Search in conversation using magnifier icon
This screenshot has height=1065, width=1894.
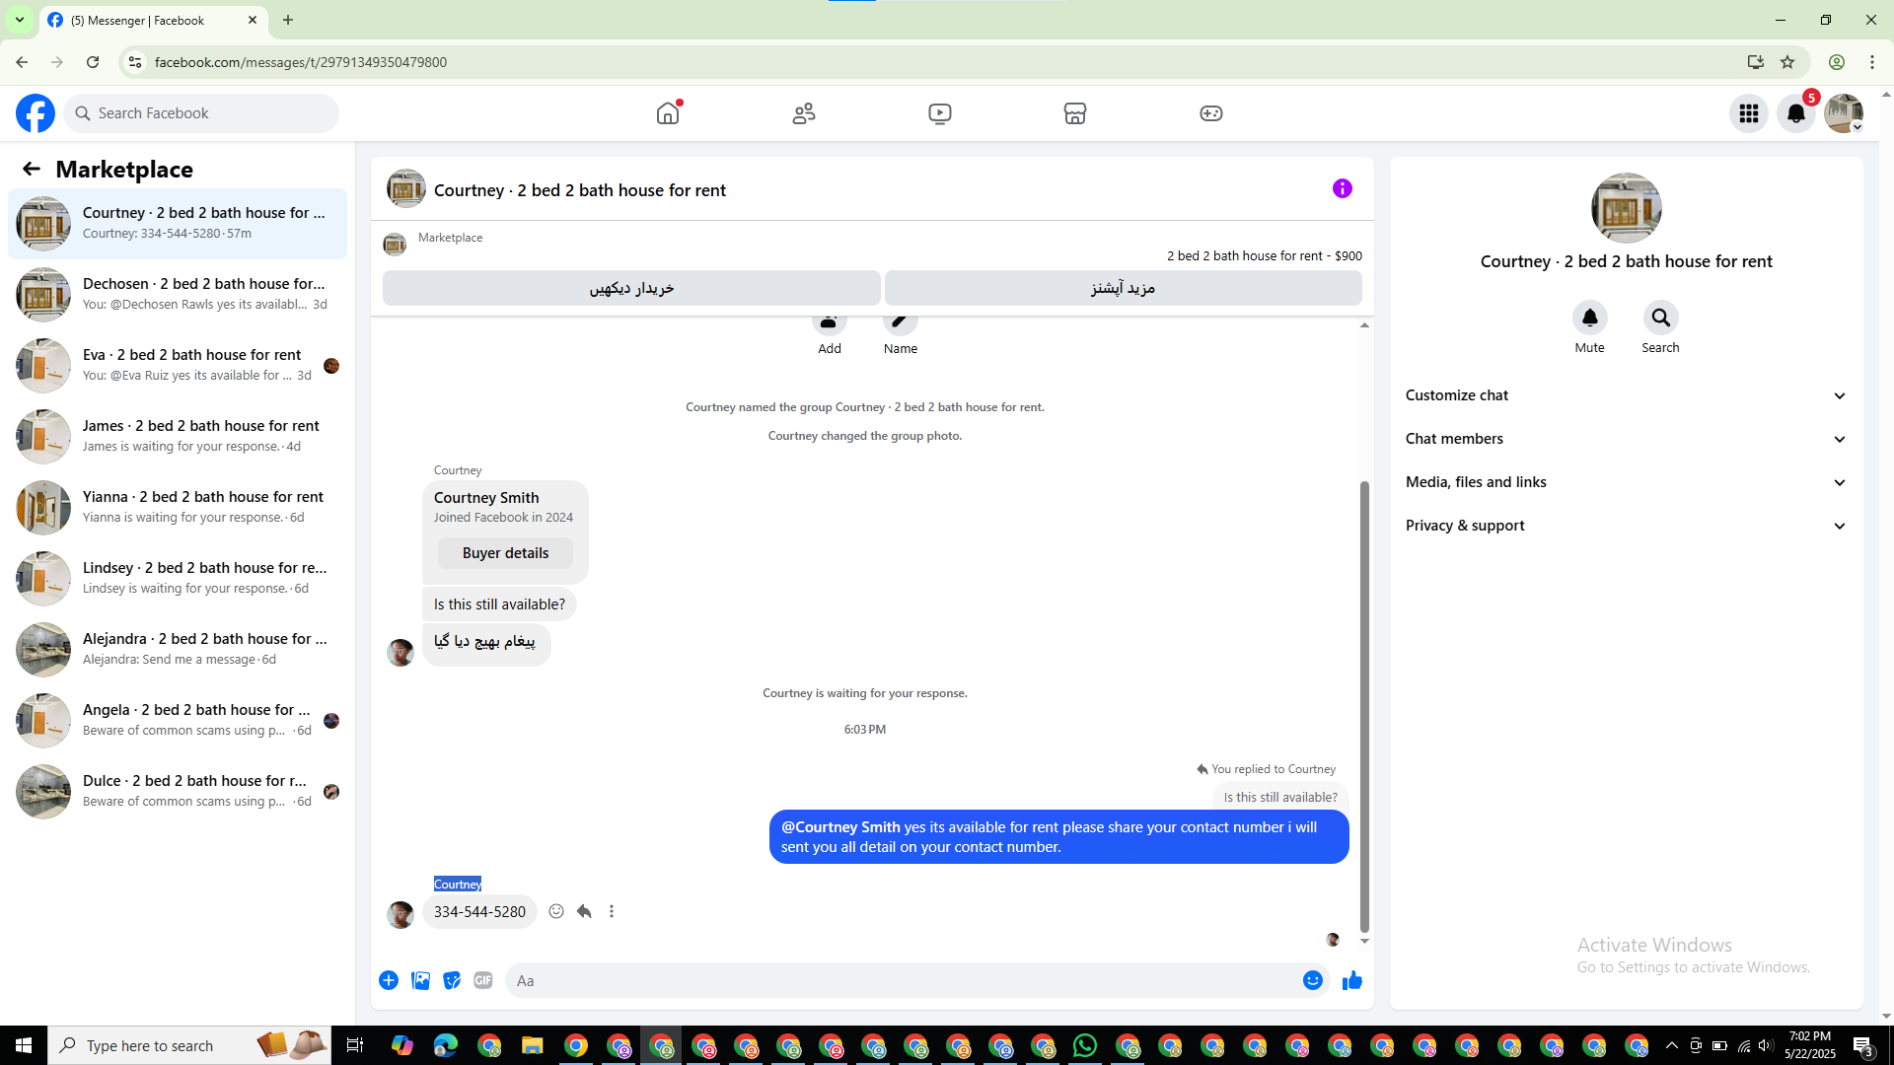tap(1661, 318)
